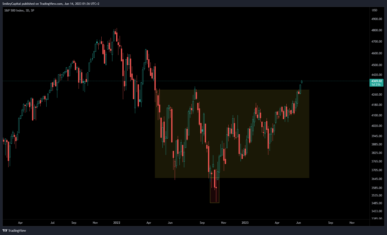The height and width of the screenshot is (235, 387).
Task: Click the 4369.02 current price label
Action: [376, 81]
